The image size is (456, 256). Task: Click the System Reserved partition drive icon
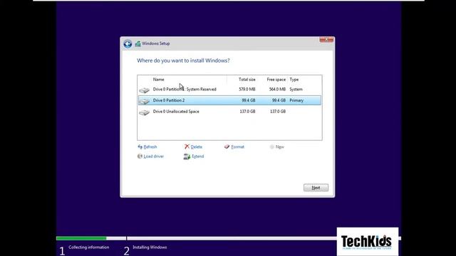click(144, 90)
